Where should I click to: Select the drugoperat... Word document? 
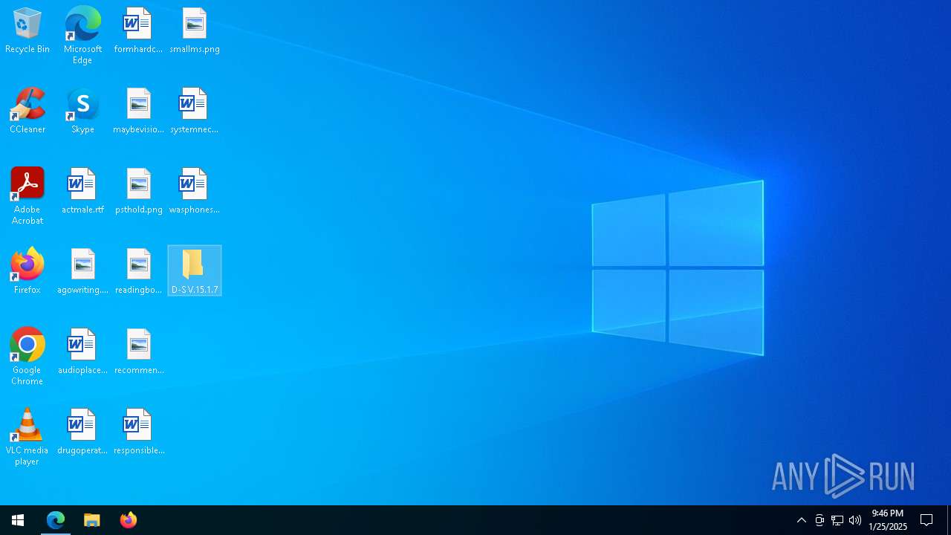point(82,432)
